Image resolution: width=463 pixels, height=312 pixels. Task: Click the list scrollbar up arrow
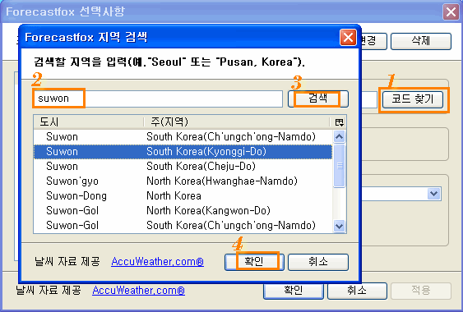(x=340, y=137)
